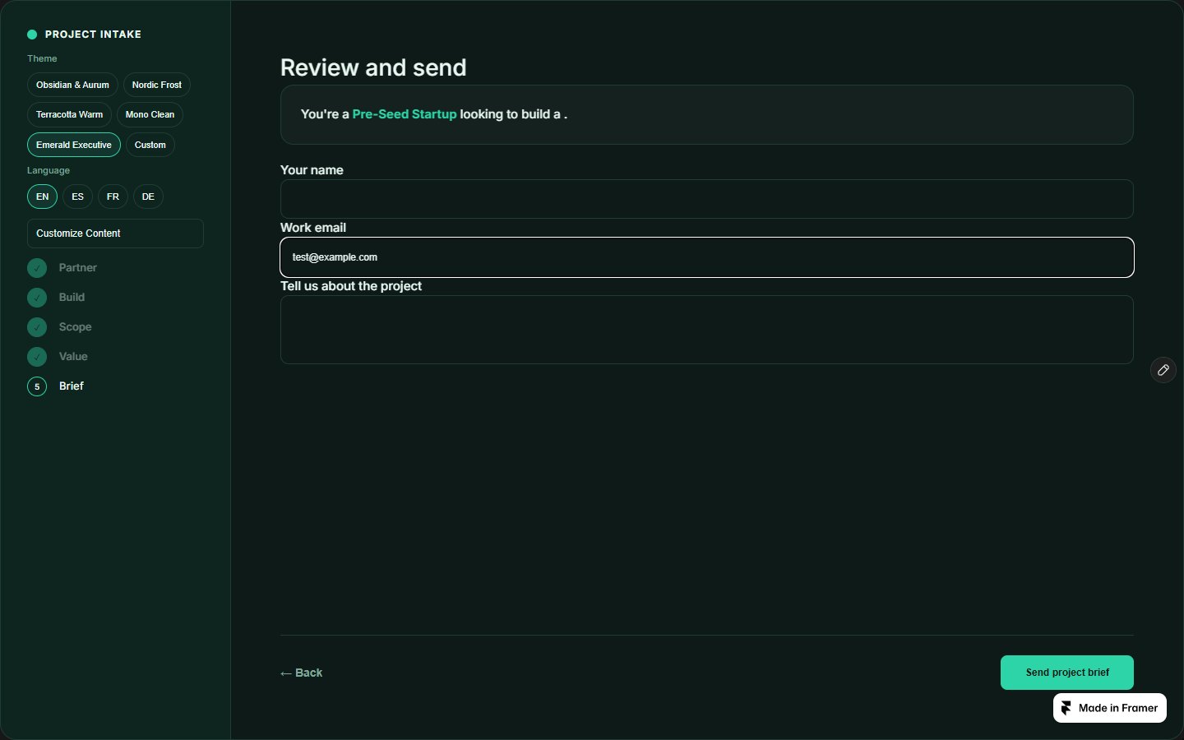
Task: Go to the Build step
Action: [72, 298]
